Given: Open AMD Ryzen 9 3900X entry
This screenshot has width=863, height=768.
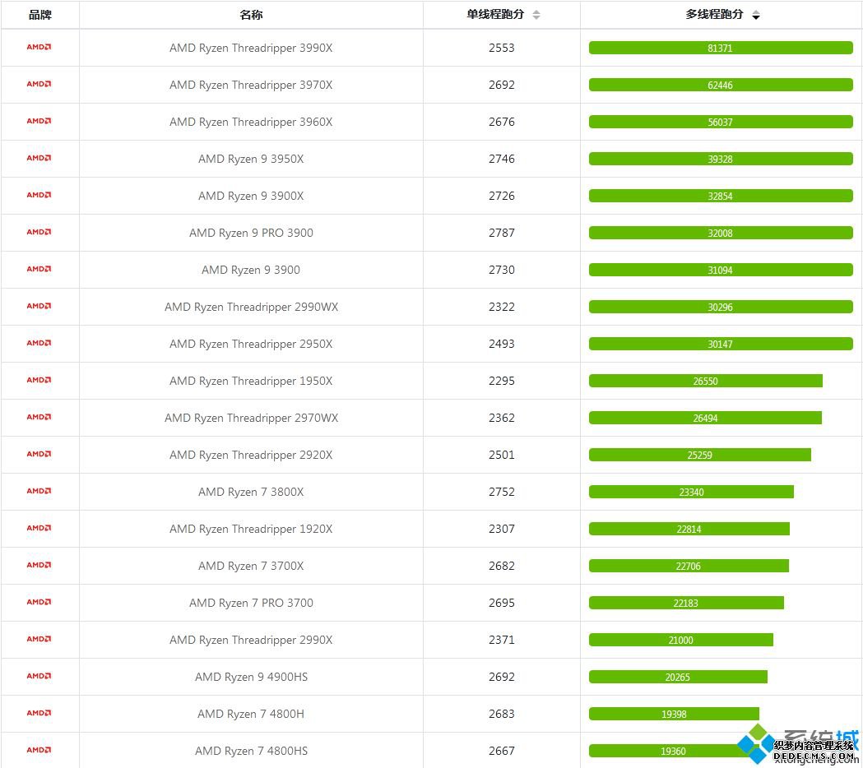Looking at the screenshot, I should (251, 196).
